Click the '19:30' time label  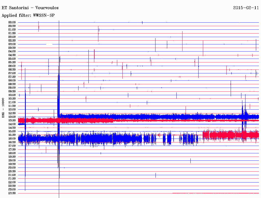click(x=12, y=164)
